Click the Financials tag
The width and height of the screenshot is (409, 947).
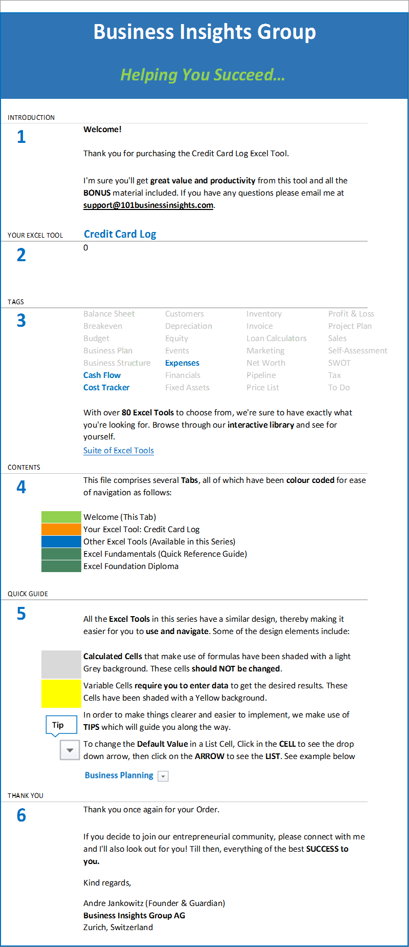pos(183,375)
